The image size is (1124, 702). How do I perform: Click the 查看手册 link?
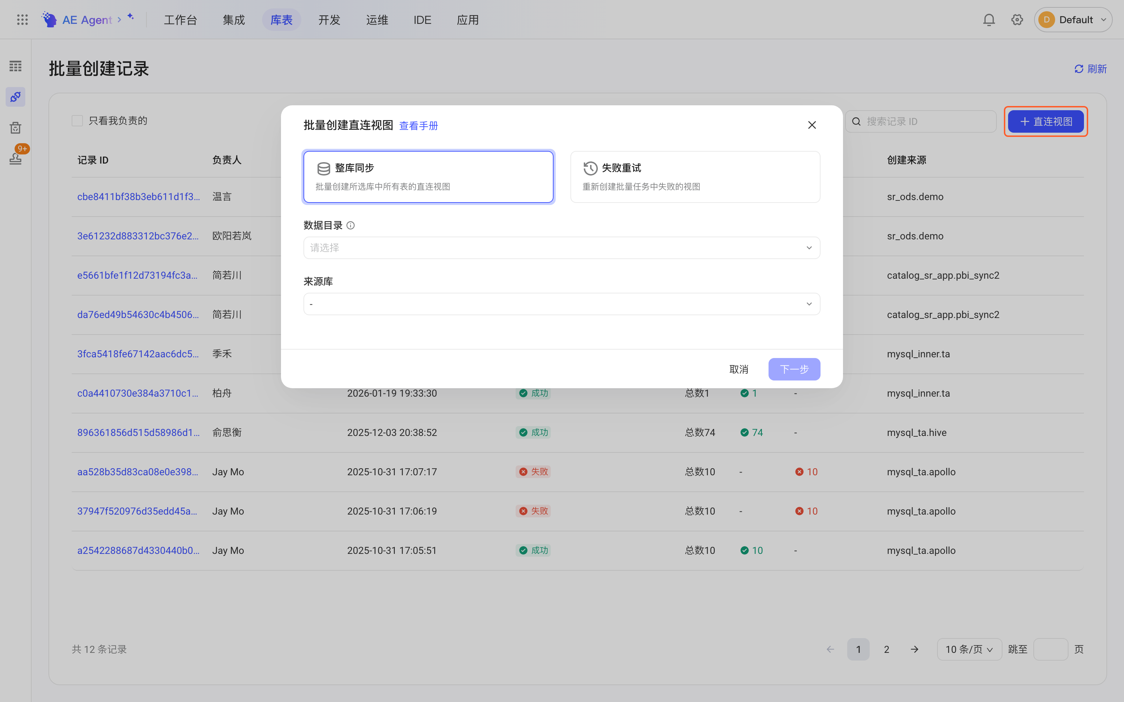418,125
